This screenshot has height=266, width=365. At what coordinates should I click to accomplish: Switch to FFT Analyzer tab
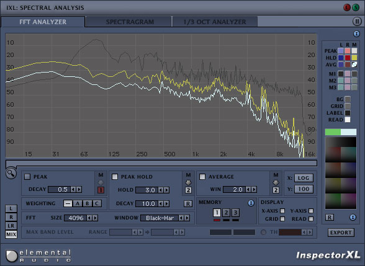pos(43,22)
